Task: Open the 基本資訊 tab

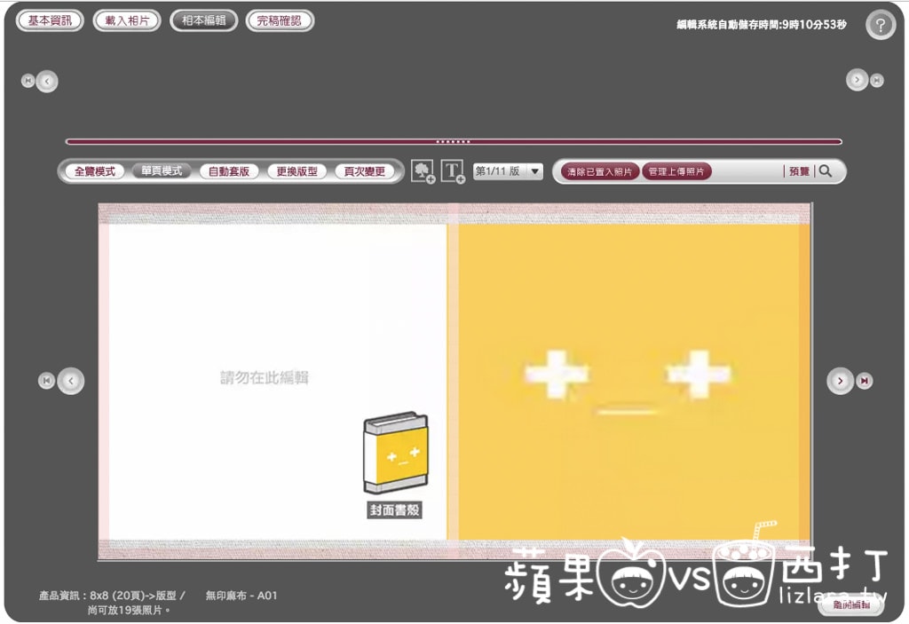Action: (x=50, y=20)
